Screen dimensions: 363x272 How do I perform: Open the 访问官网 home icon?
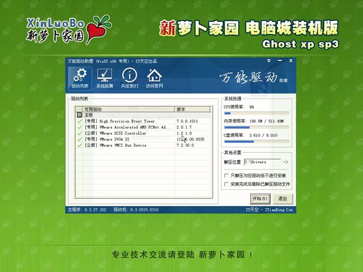(x=154, y=79)
